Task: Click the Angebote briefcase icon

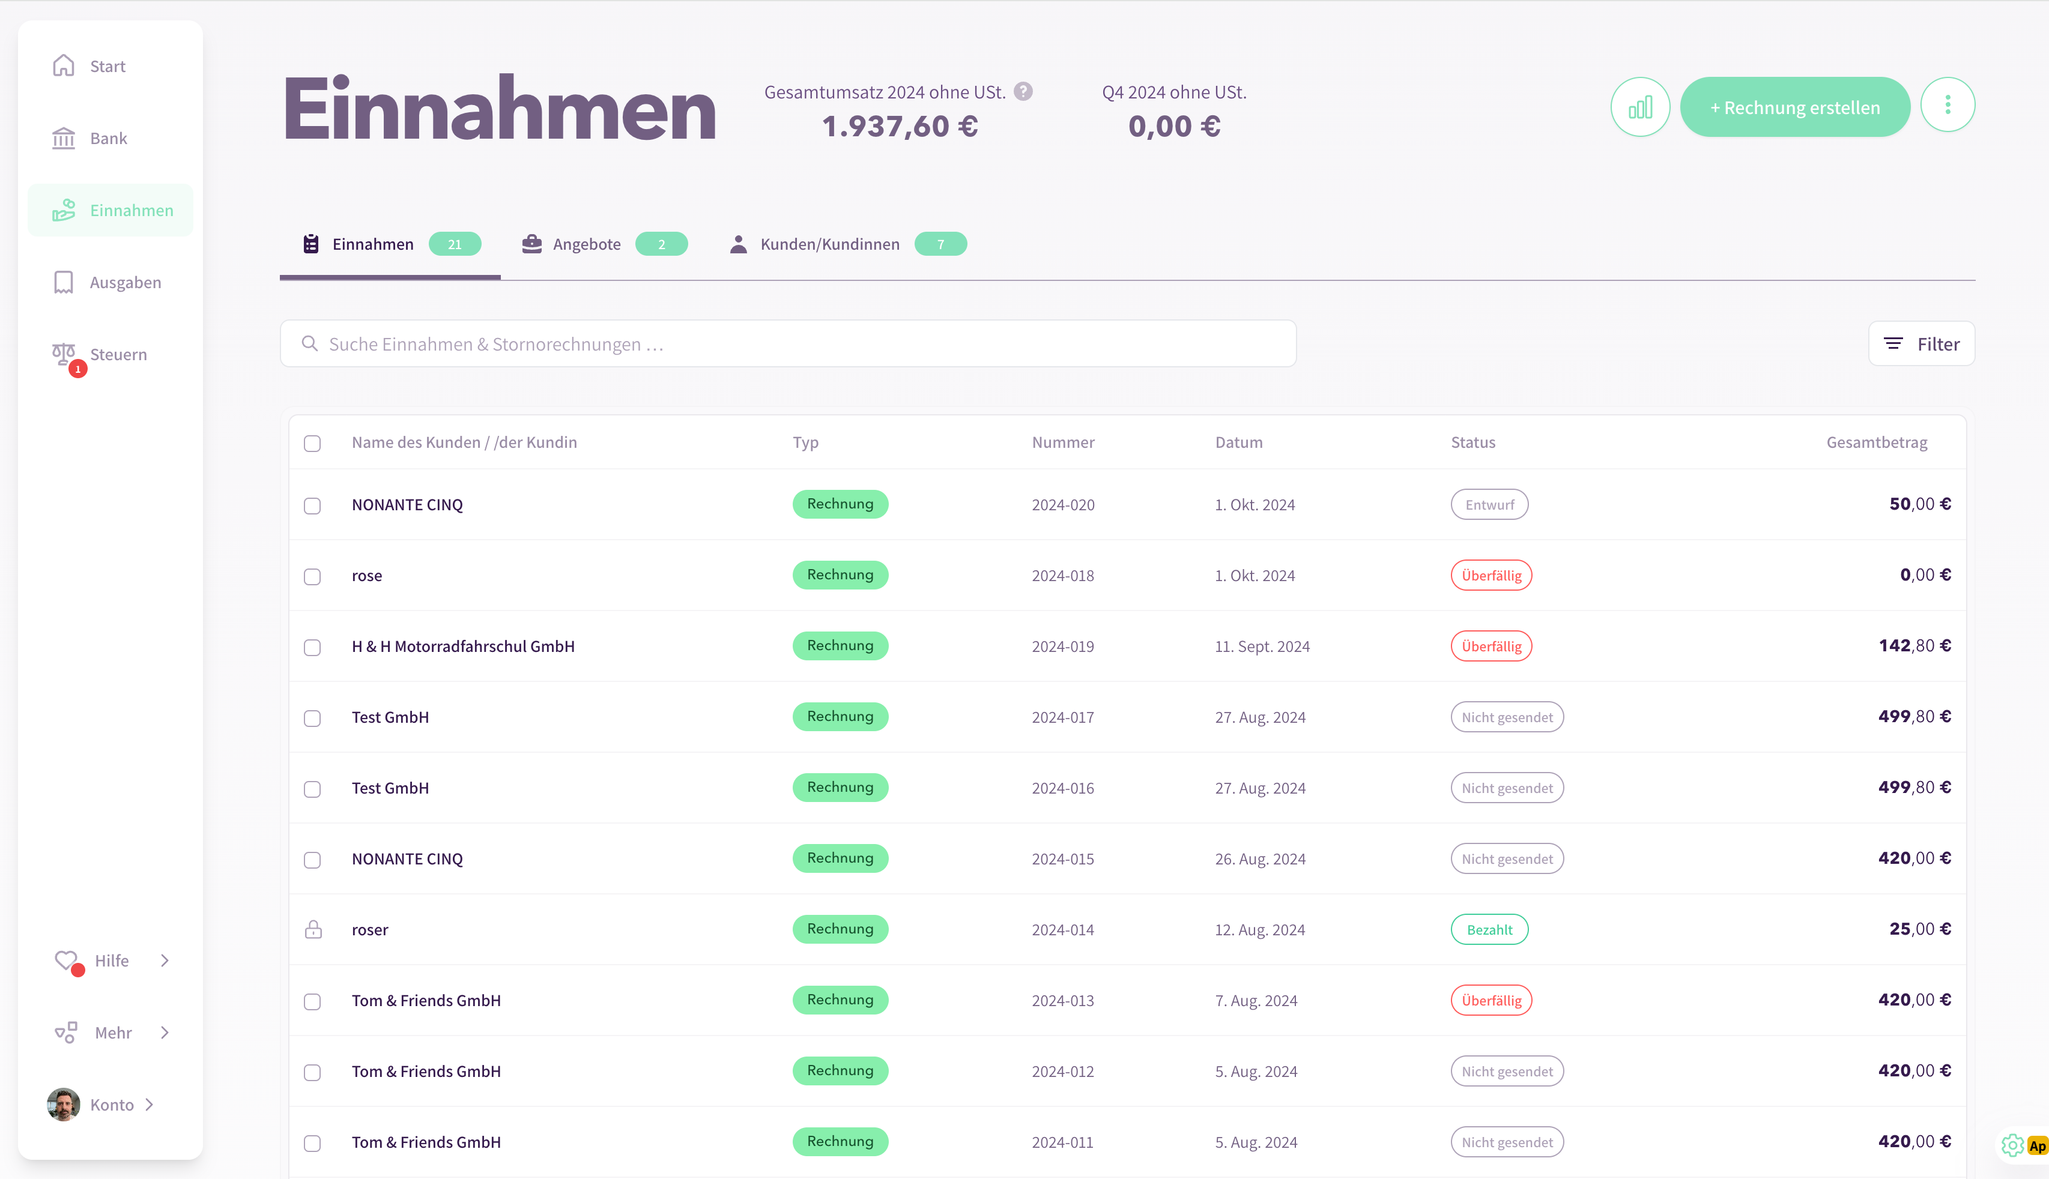Action: pyautogui.click(x=532, y=243)
